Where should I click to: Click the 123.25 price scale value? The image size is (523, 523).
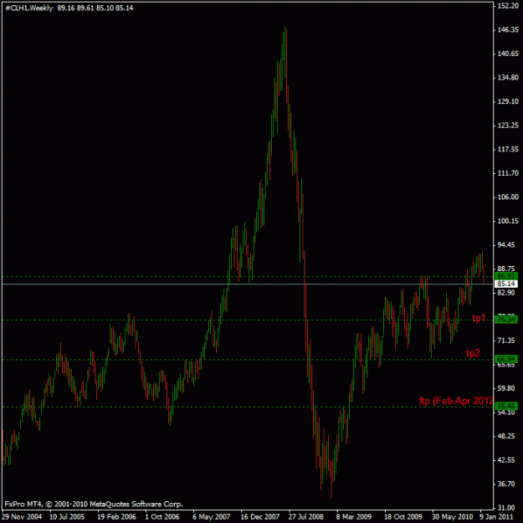pos(508,126)
